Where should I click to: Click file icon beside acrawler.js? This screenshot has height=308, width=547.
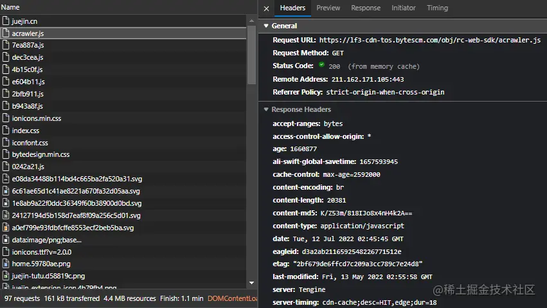coord(6,33)
